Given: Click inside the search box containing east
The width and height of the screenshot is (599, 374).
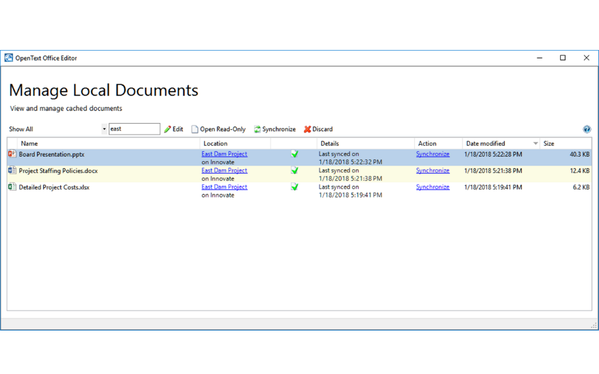Looking at the screenshot, I should click(134, 129).
